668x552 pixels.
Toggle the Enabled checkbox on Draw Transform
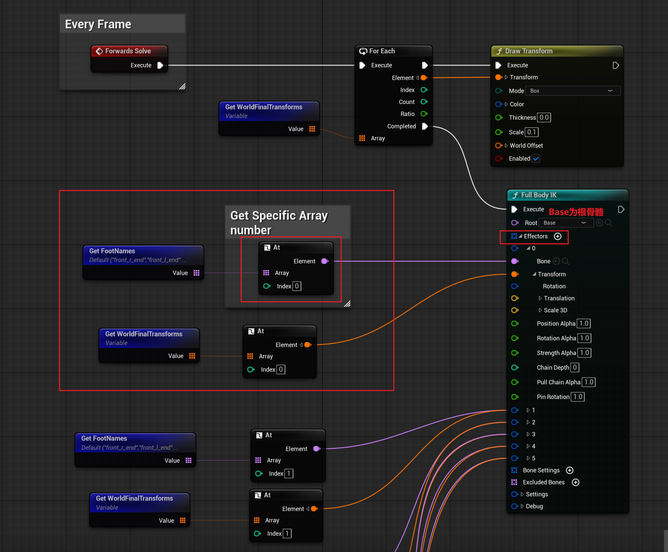click(x=536, y=159)
